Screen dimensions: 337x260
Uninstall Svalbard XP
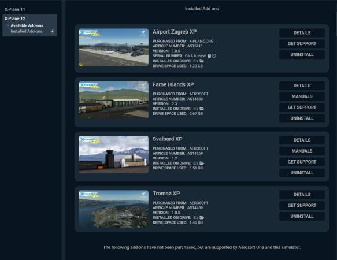pos(302,173)
